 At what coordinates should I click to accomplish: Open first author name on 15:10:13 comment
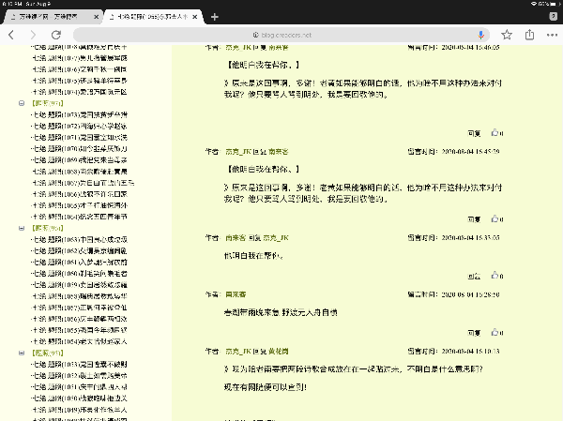point(238,352)
